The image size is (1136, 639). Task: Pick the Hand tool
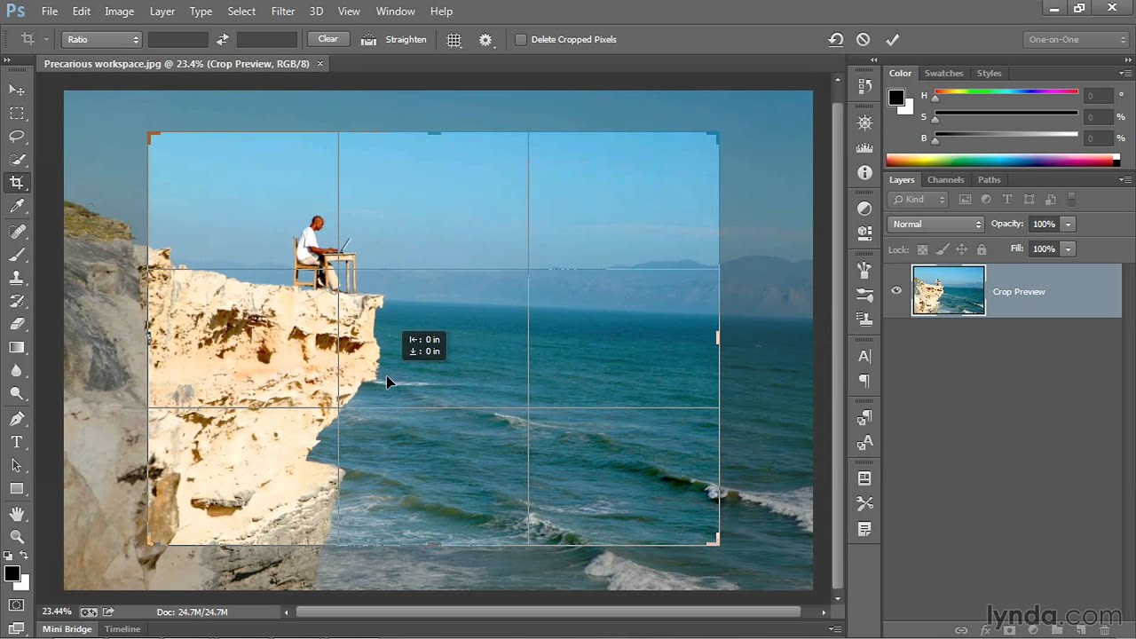coord(17,514)
